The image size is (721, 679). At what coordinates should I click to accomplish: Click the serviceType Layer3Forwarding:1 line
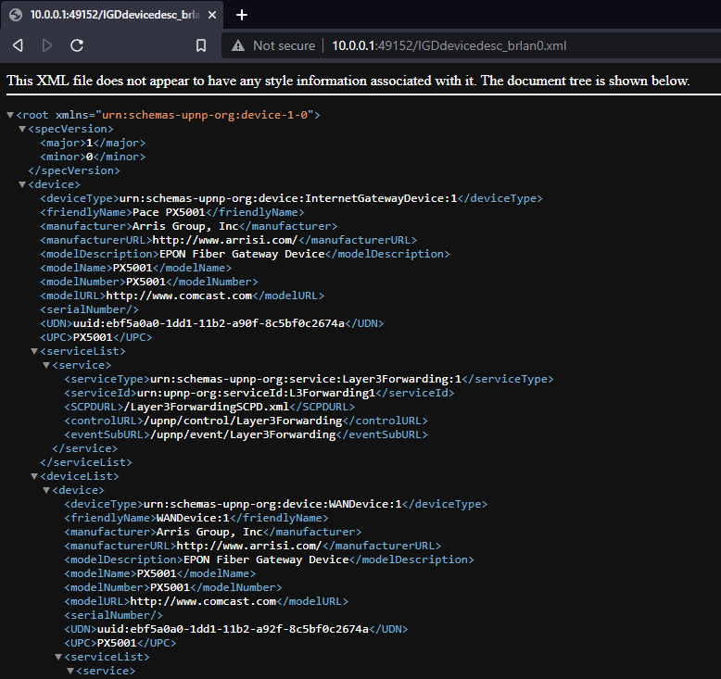tap(309, 379)
